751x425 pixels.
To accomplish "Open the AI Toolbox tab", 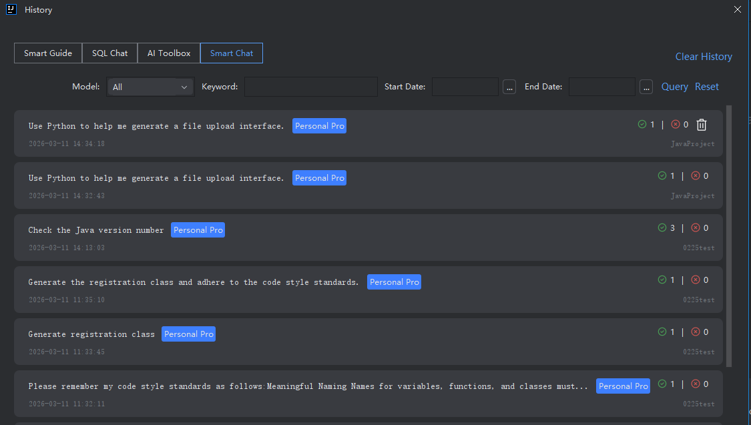I will [169, 53].
